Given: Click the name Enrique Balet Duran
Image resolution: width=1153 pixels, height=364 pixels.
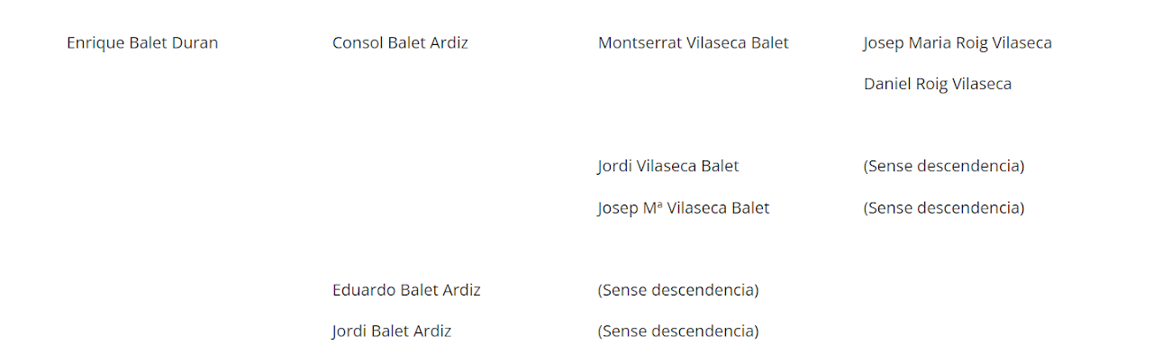Looking at the screenshot, I should tap(142, 42).
